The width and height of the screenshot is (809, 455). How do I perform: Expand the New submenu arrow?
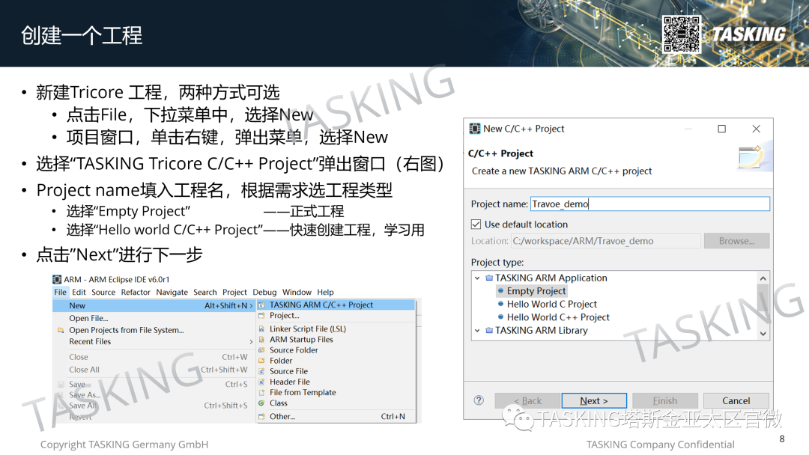pyautogui.click(x=251, y=305)
